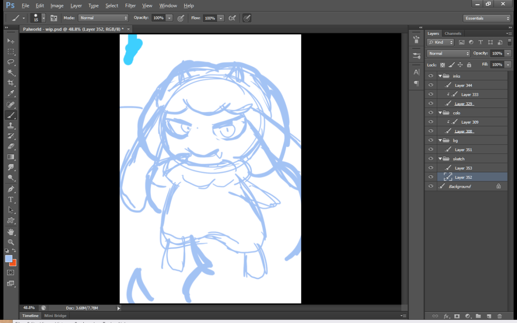Toggle visibility of Layer 353
Screen dimensions: 517x323
click(431, 168)
